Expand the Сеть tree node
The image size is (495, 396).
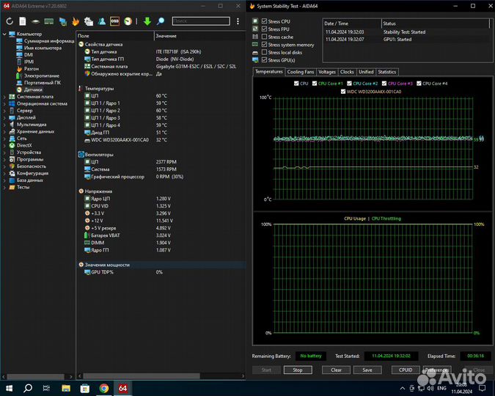click(4, 139)
